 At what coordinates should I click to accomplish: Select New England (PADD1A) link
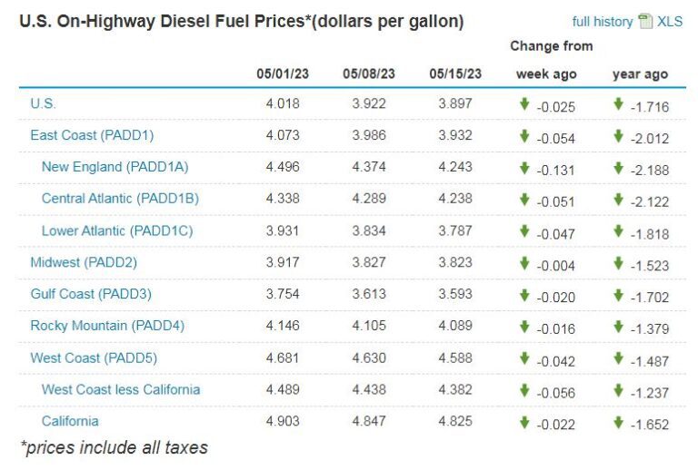click(115, 167)
